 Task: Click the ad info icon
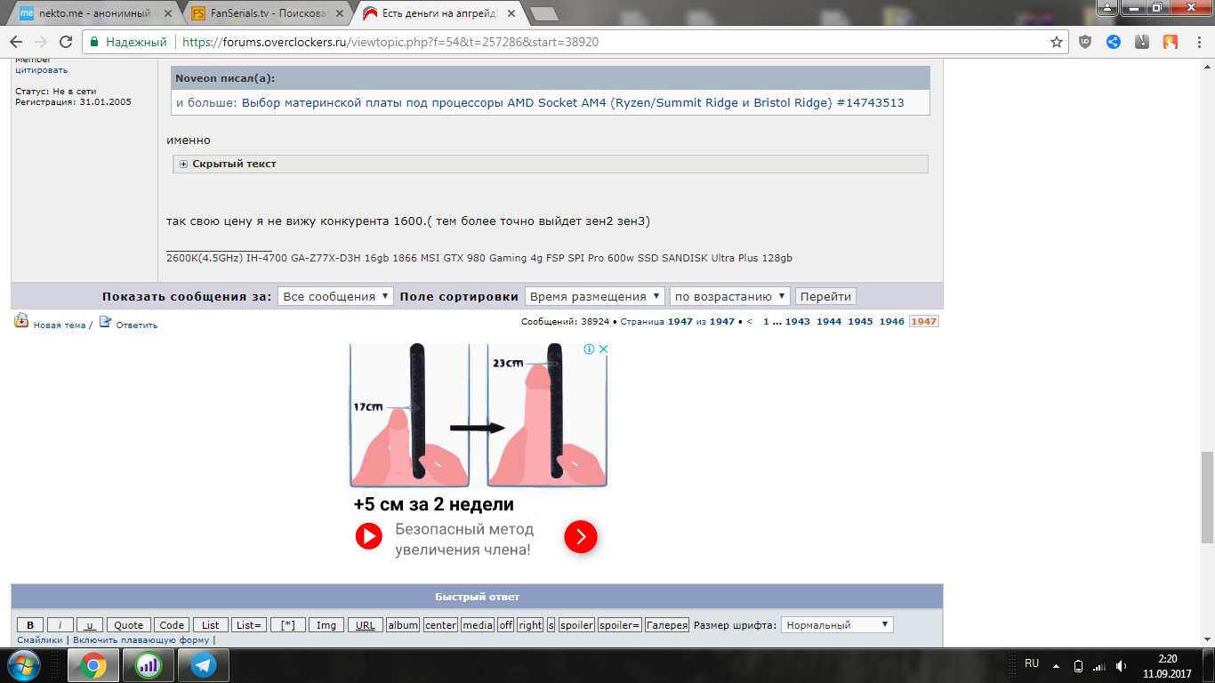coord(589,350)
